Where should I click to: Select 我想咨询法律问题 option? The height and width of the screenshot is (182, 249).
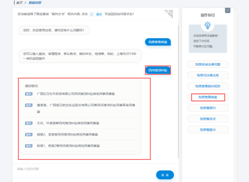tap(208, 64)
